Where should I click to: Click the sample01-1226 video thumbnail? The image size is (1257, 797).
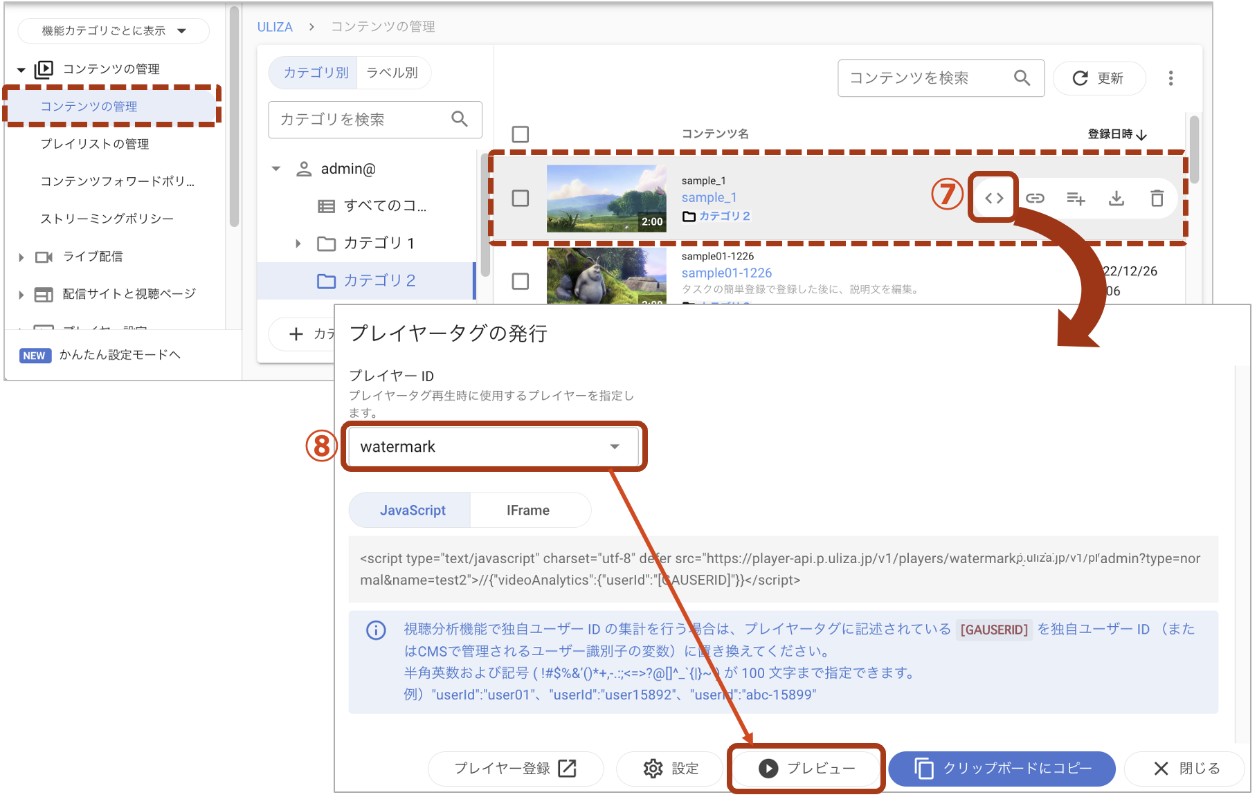(606, 276)
